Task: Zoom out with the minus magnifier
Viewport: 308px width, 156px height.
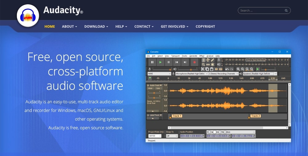Action: click(x=243, y=69)
